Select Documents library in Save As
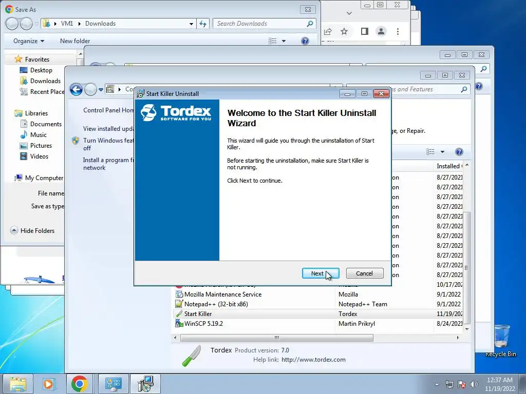 click(x=46, y=124)
